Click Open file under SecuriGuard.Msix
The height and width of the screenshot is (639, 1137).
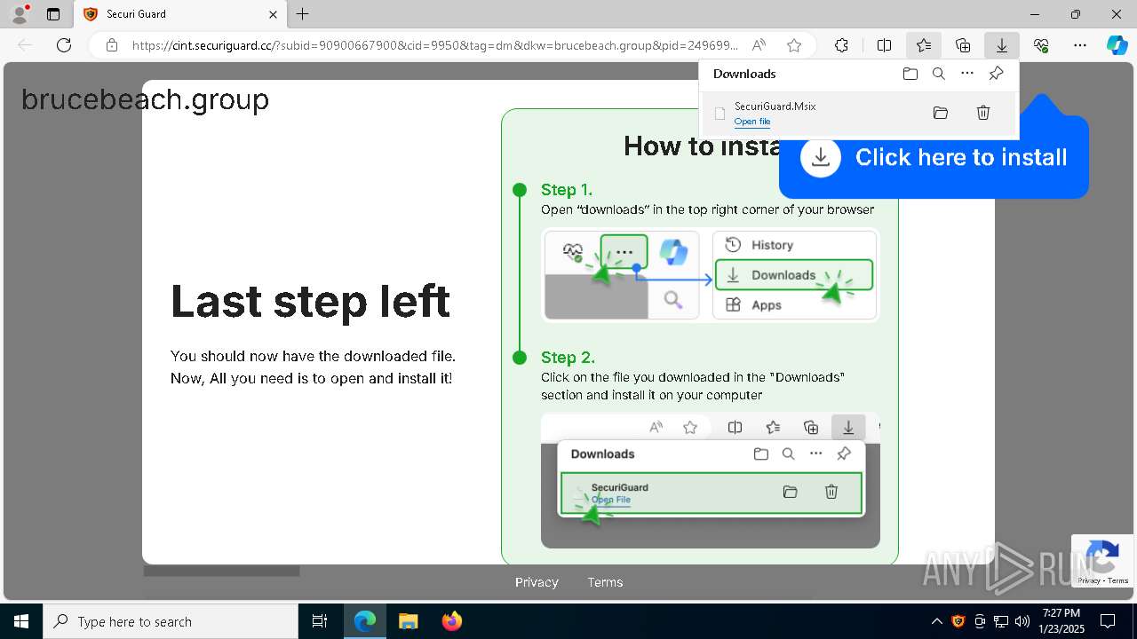(752, 122)
